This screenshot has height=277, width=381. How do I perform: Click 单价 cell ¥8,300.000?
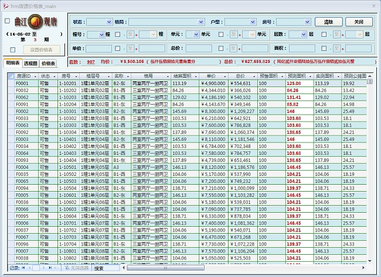213,111
